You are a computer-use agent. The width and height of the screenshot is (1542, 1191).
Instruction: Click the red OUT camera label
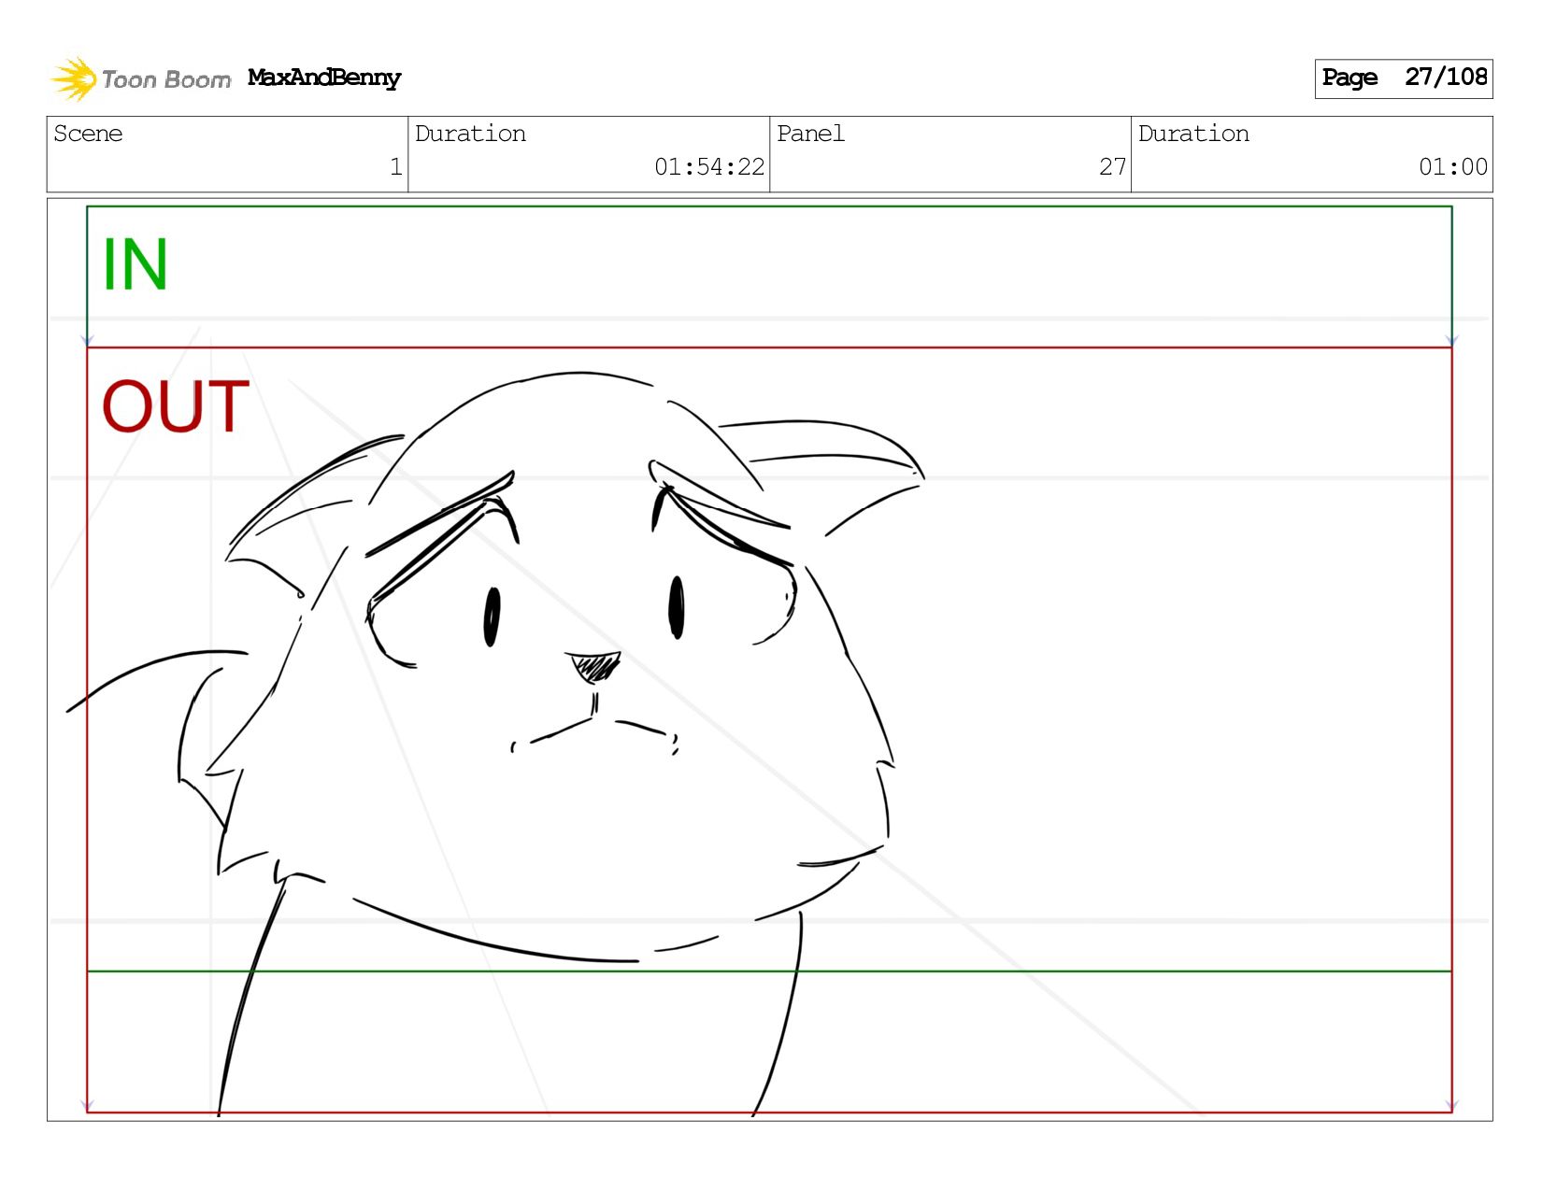point(176,407)
